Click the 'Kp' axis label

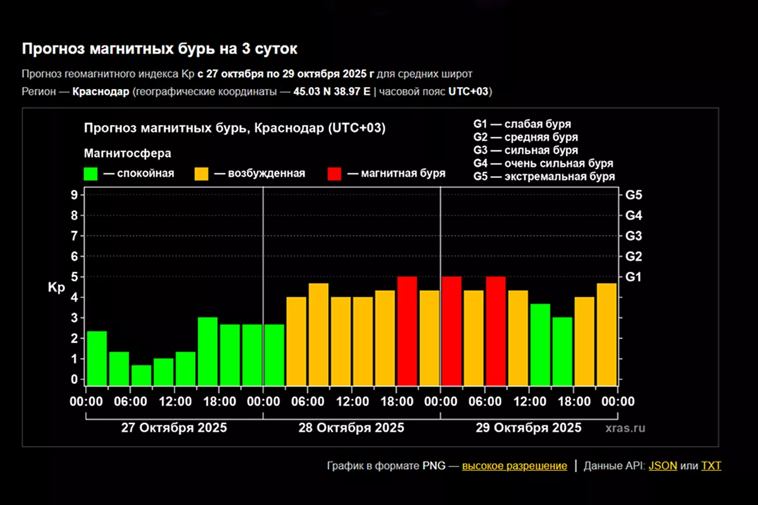pyautogui.click(x=56, y=287)
